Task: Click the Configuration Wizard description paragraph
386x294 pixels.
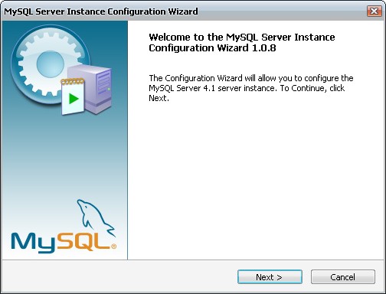Action: [x=251, y=88]
